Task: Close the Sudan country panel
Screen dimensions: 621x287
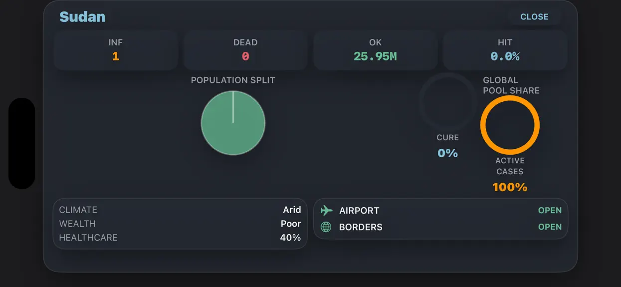Action: coord(534,16)
